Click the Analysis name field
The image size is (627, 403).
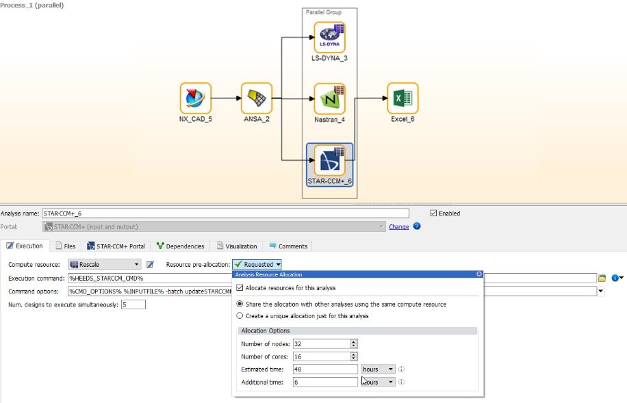coord(225,213)
